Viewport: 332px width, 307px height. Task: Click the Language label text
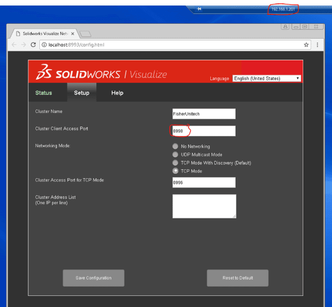(219, 79)
